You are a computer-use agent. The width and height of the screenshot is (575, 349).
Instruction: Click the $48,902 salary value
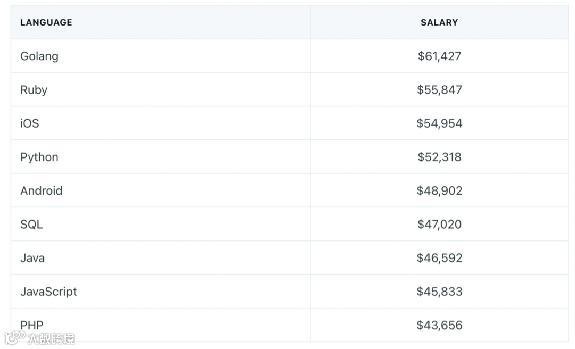tap(439, 190)
